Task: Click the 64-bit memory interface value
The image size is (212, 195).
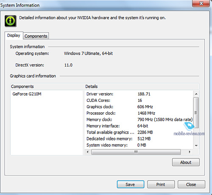Action: (x=142, y=126)
